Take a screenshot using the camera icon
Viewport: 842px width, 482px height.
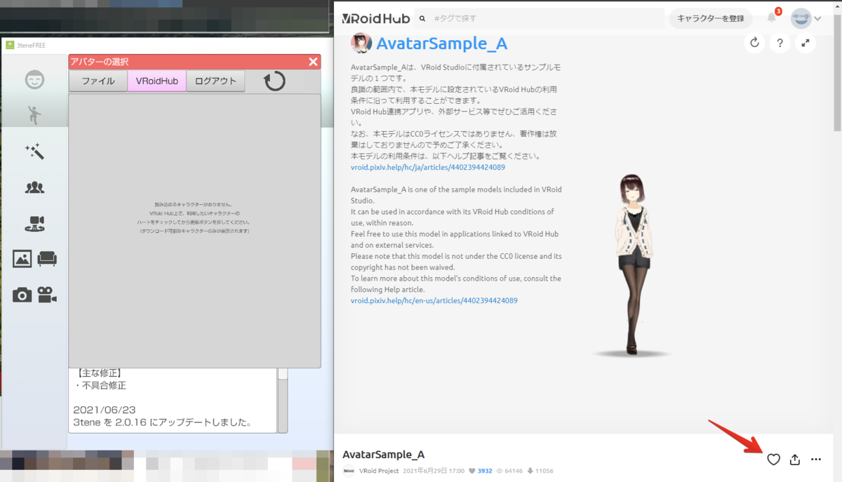22,295
